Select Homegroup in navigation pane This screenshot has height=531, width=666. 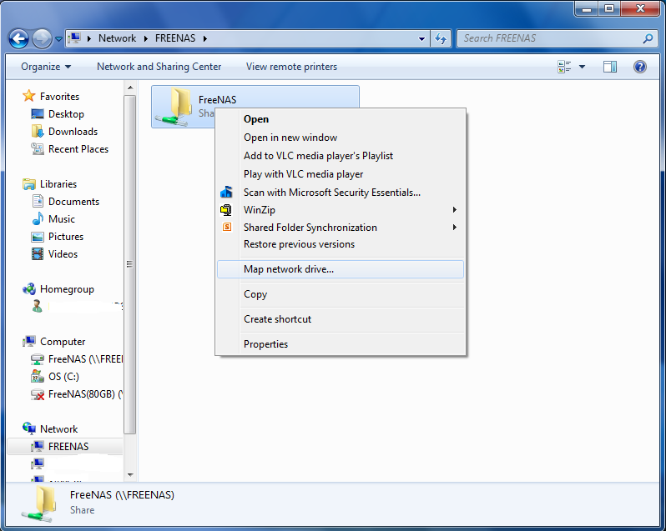click(x=67, y=289)
